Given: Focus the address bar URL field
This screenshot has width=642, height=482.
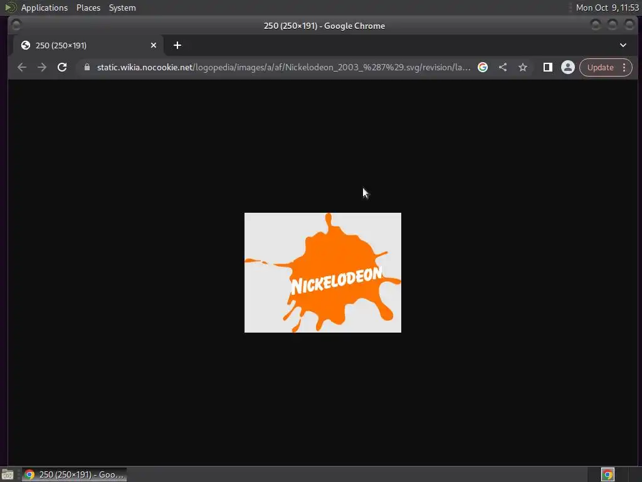Looking at the screenshot, I should (x=283, y=67).
